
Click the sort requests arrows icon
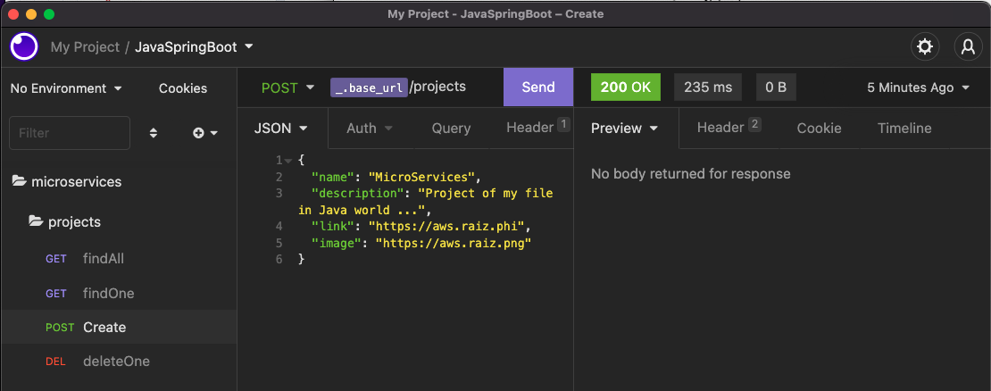153,133
